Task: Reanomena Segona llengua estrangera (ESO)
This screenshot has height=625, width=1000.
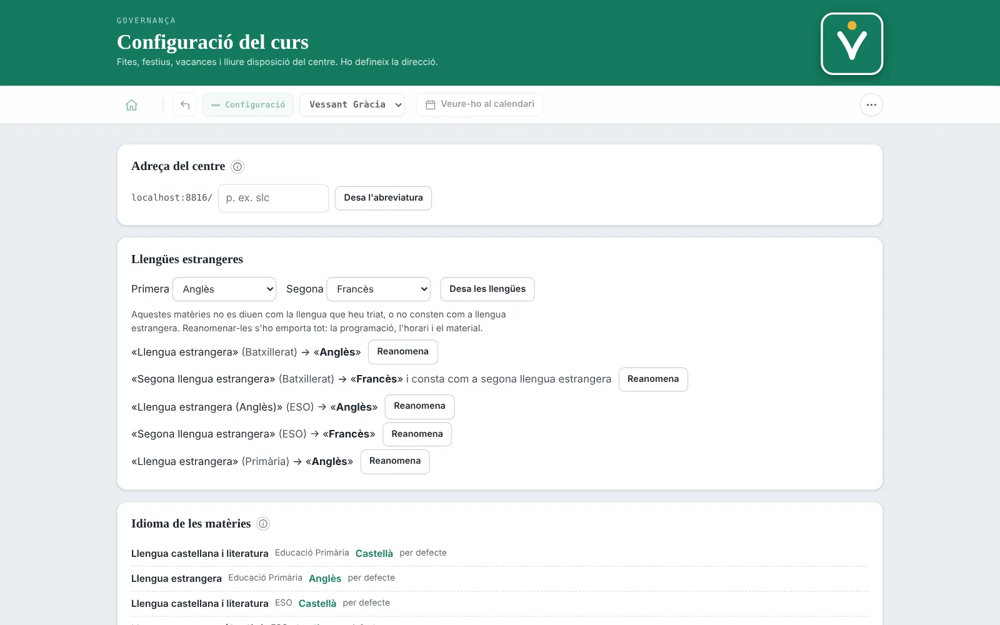Action: pyautogui.click(x=417, y=434)
